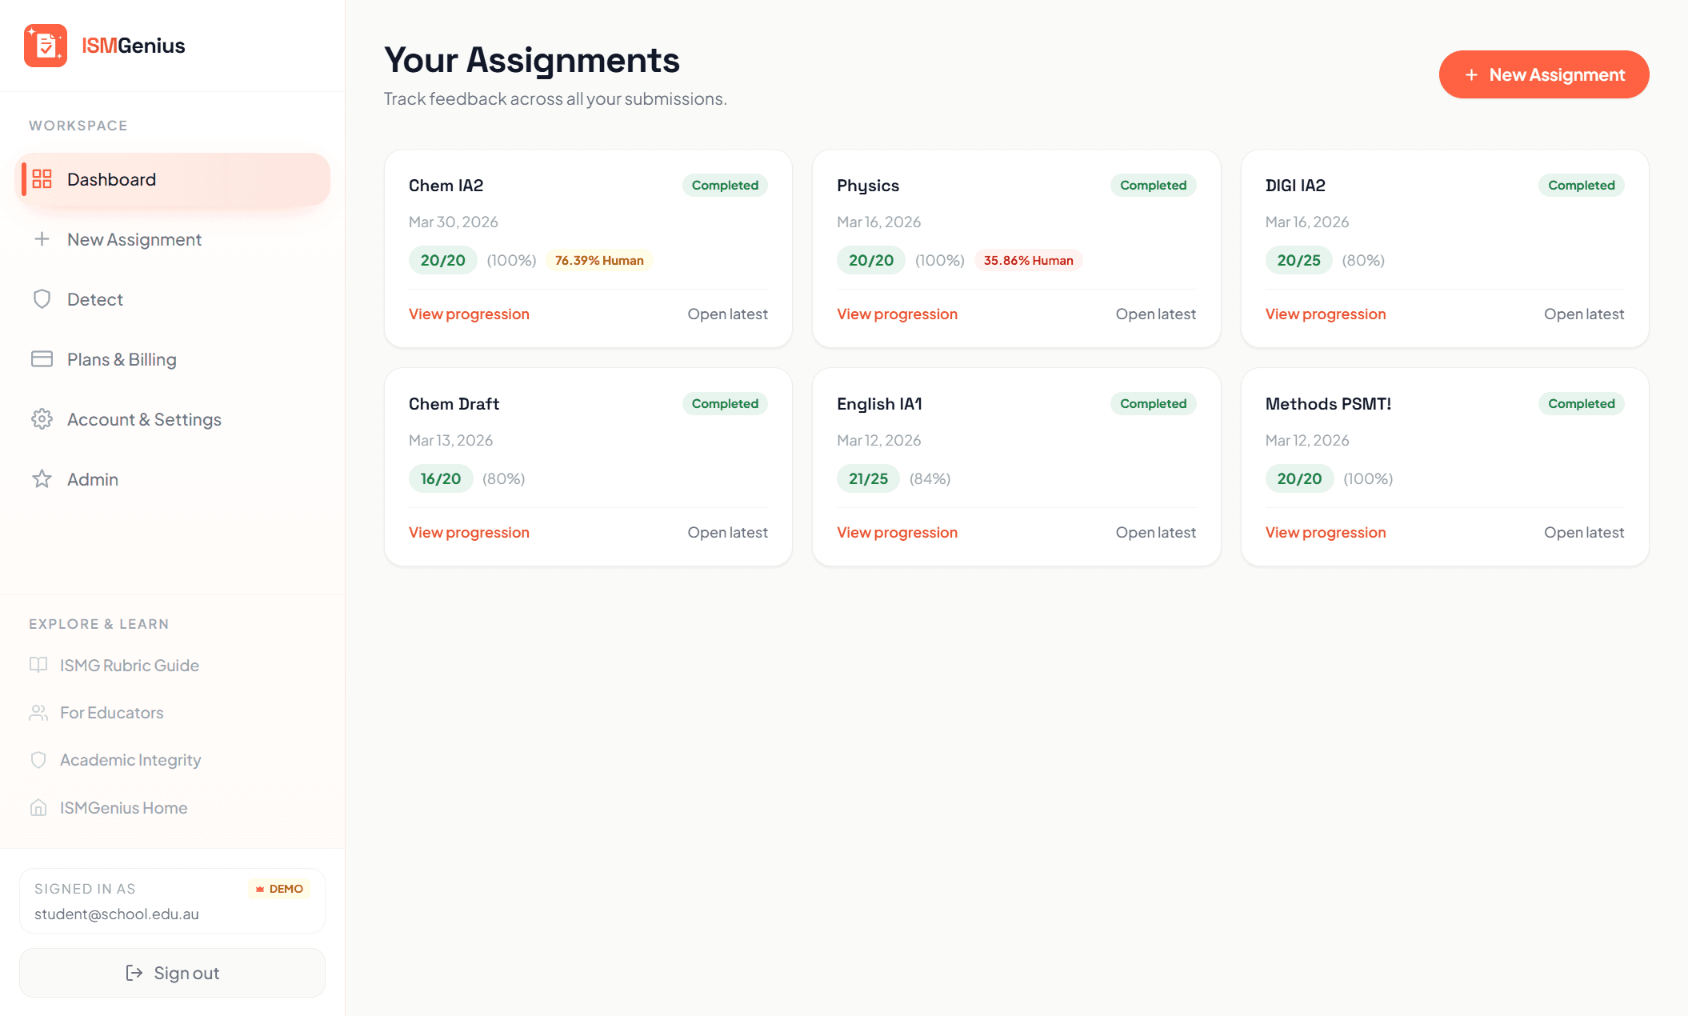Select the For Educators people icon
Screen dimensions: 1688x1016
(x=39, y=712)
